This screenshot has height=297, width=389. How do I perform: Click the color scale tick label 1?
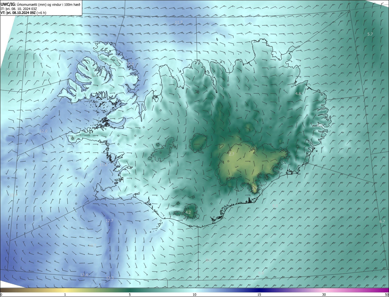tap(65, 295)
